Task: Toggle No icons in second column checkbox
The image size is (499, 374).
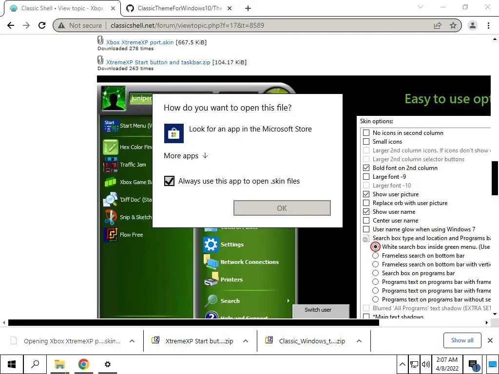Action: [x=366, y=132]
